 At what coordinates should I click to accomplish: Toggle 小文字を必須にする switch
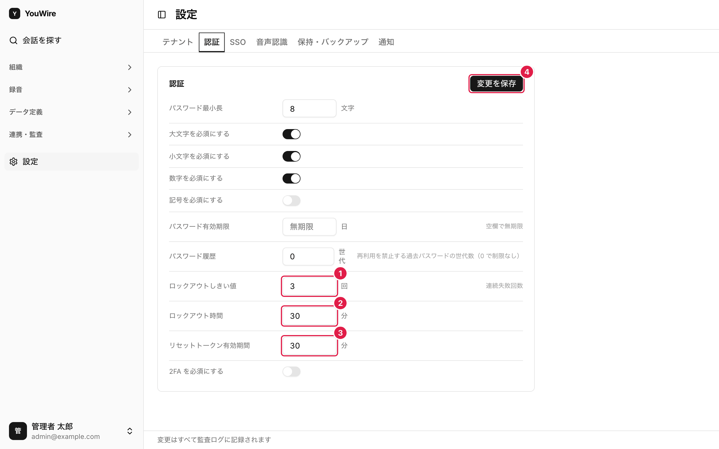(291, 157)
